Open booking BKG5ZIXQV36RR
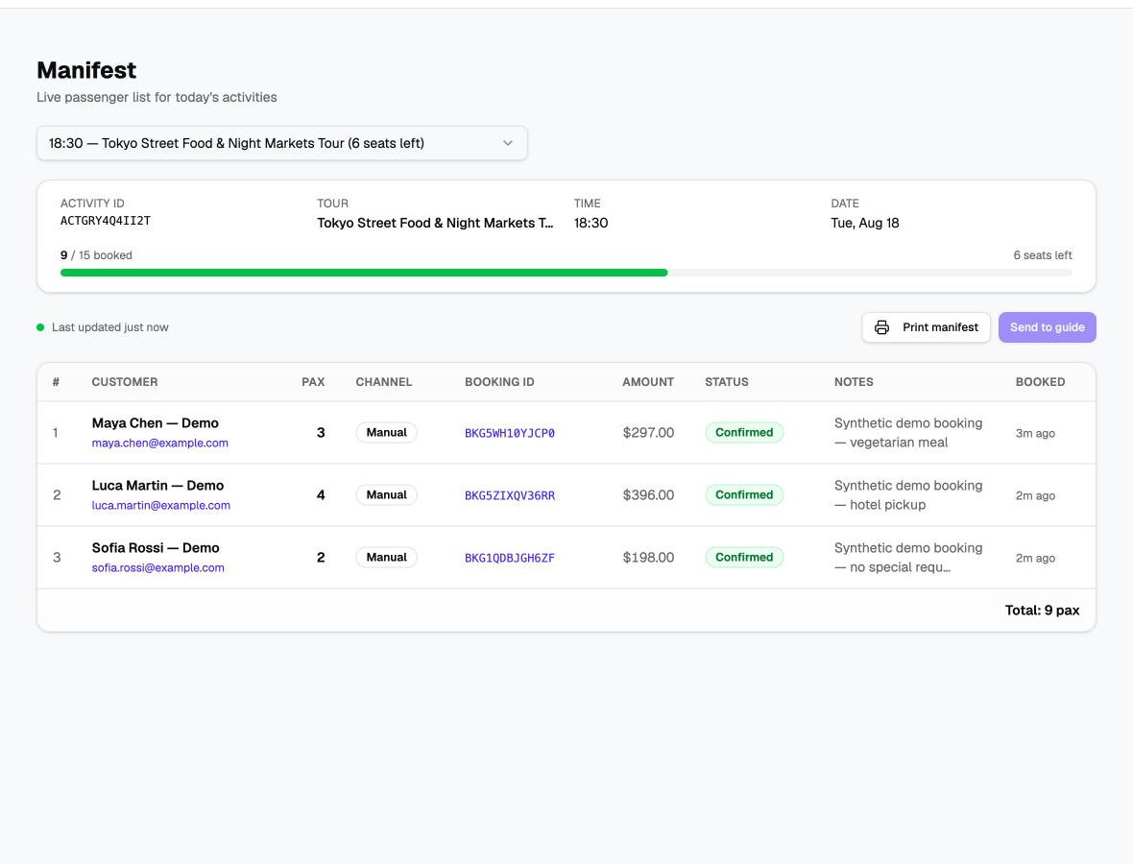The width and height of the screenshot is (1133, 864). pos(510,494)
